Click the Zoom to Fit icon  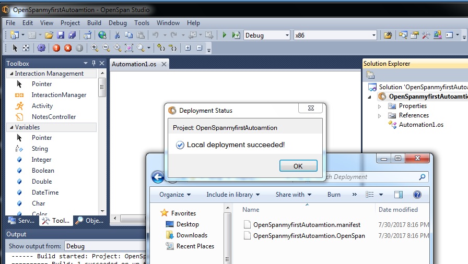[129, 48]
